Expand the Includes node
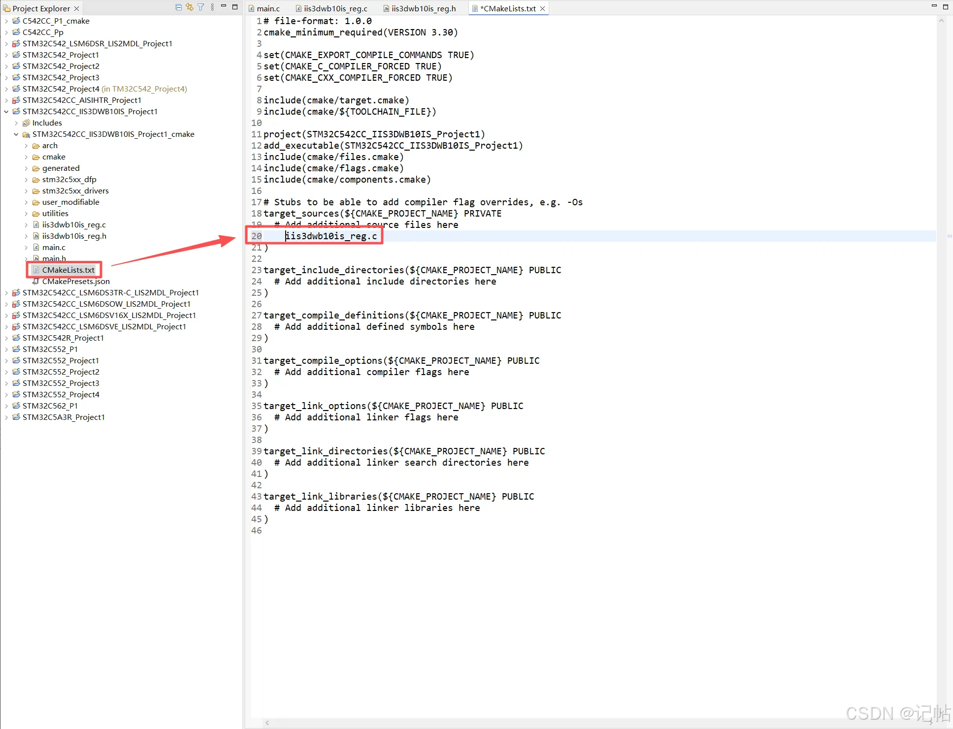Screen dimensions: 953x729 point(16,123)
